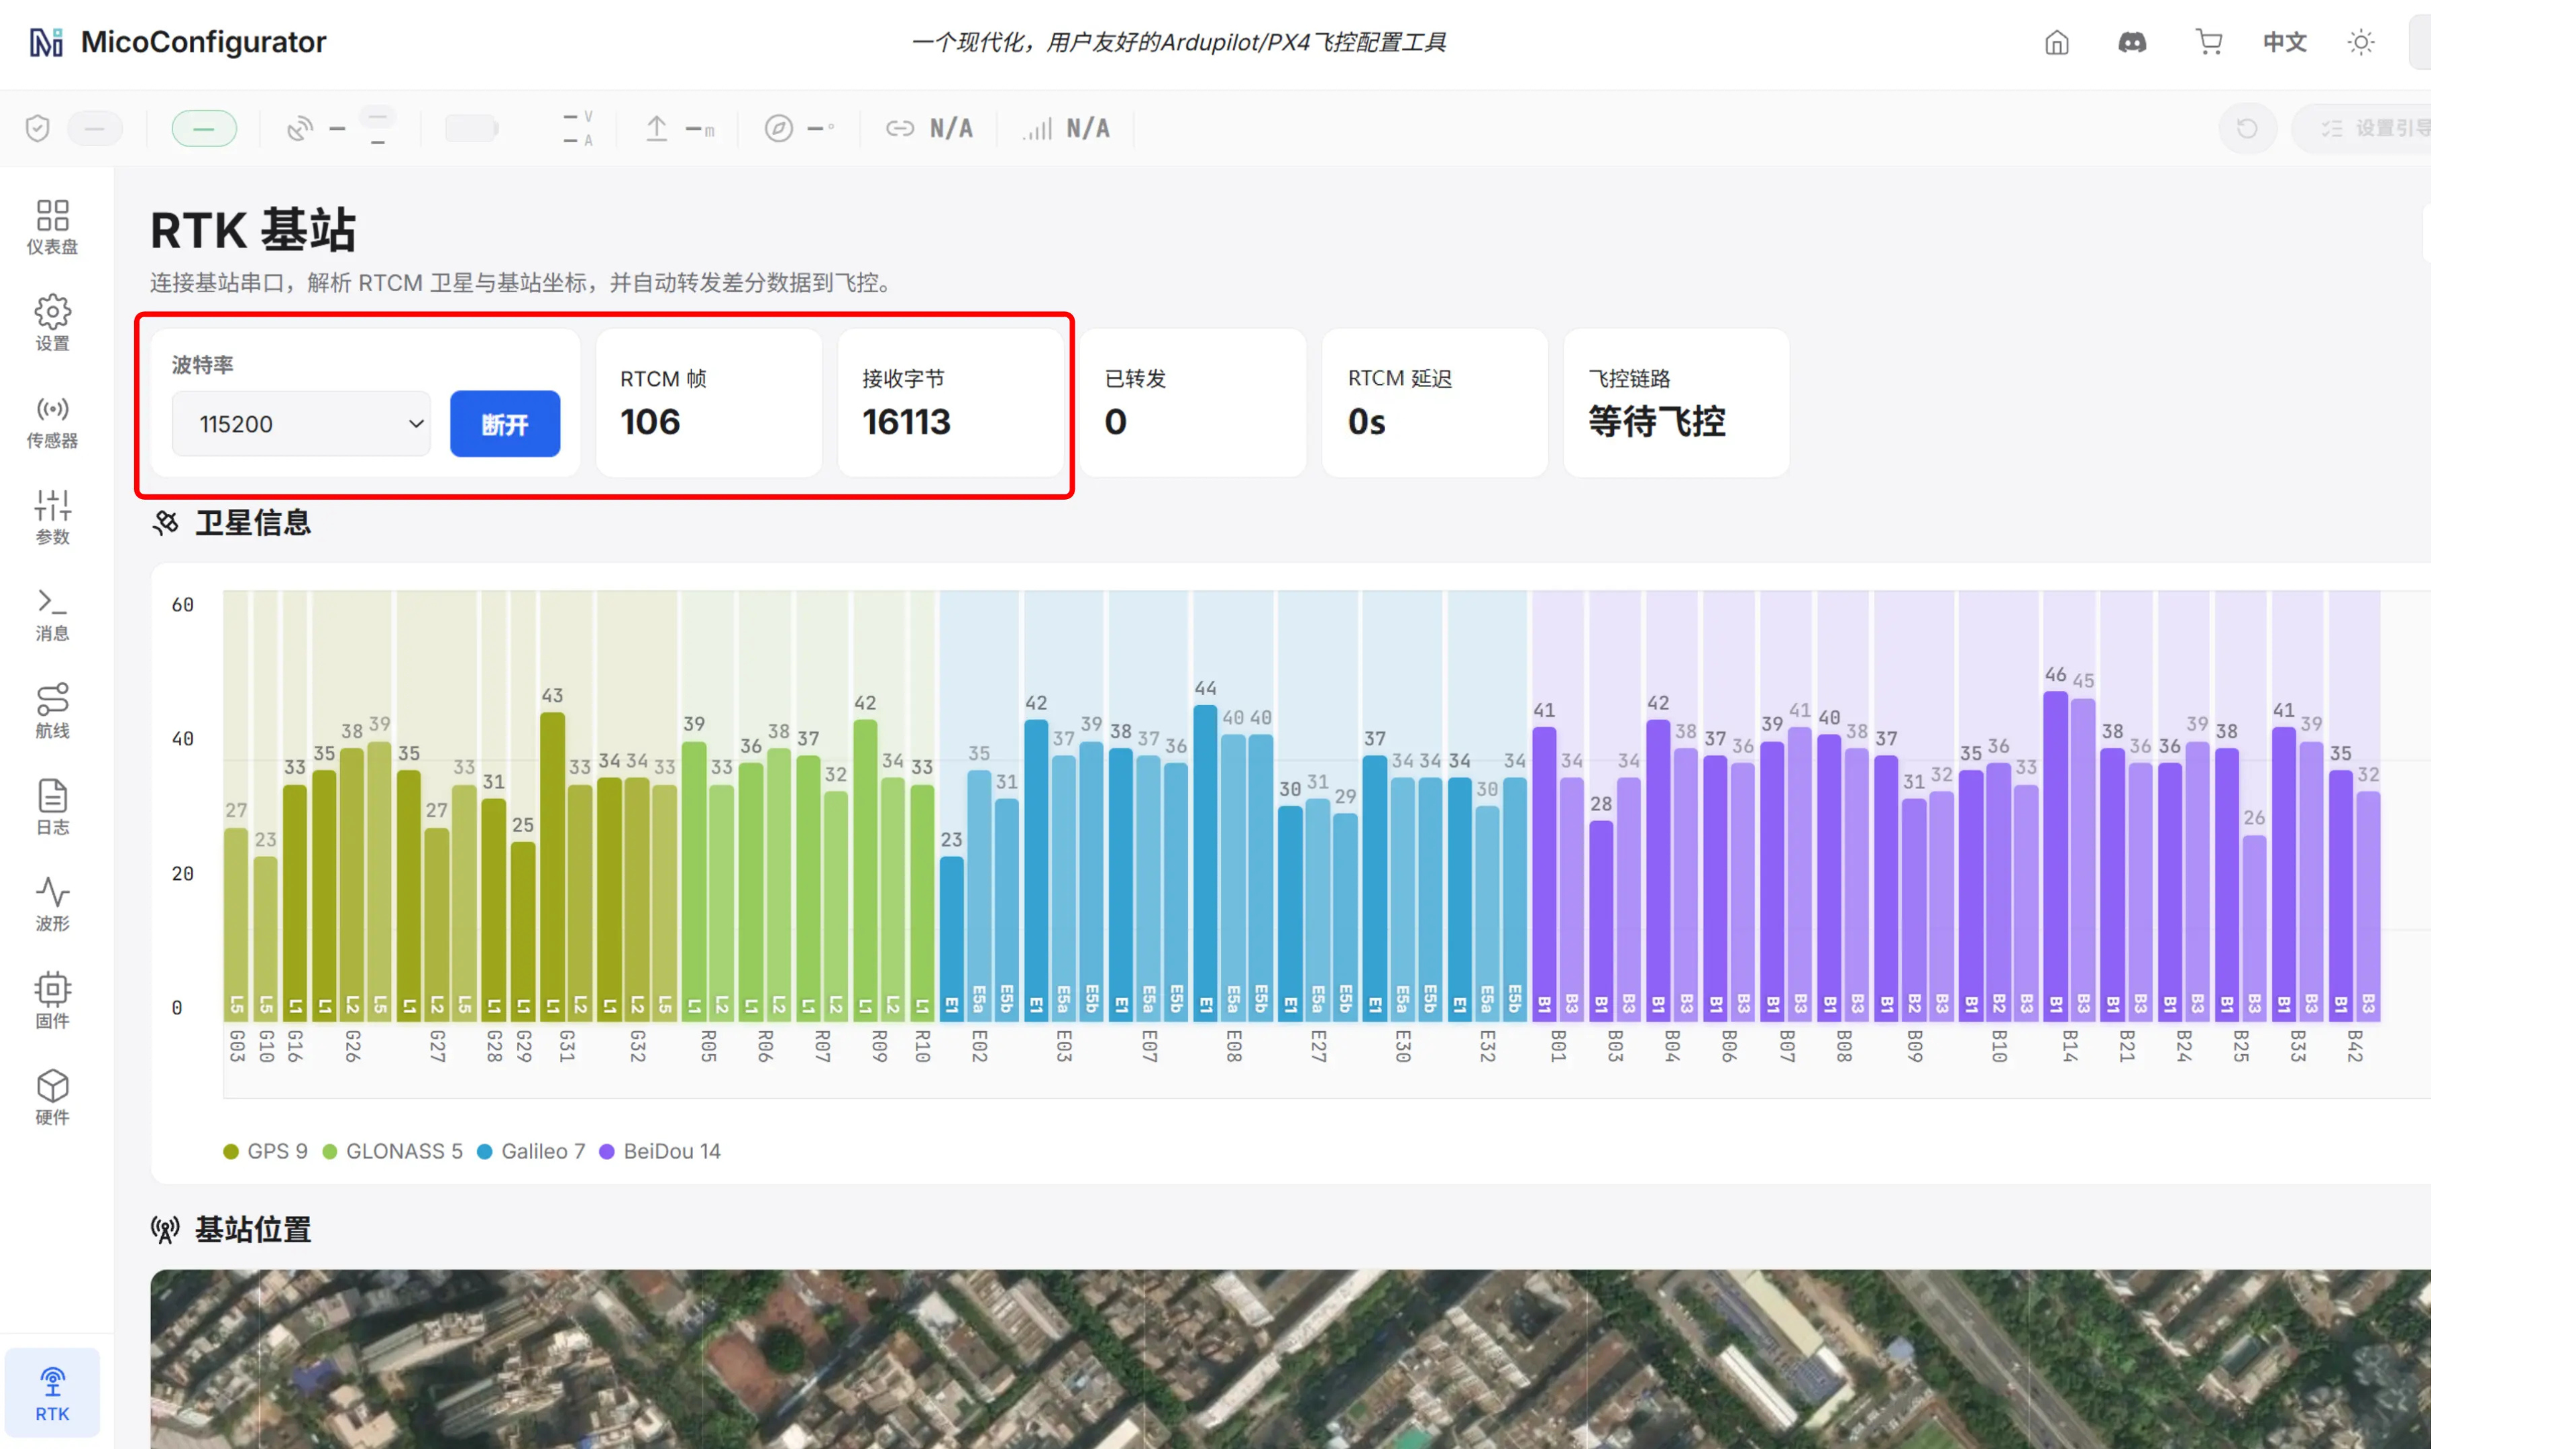Toggle GLONASS 5 legend entry

point(393,1151)
